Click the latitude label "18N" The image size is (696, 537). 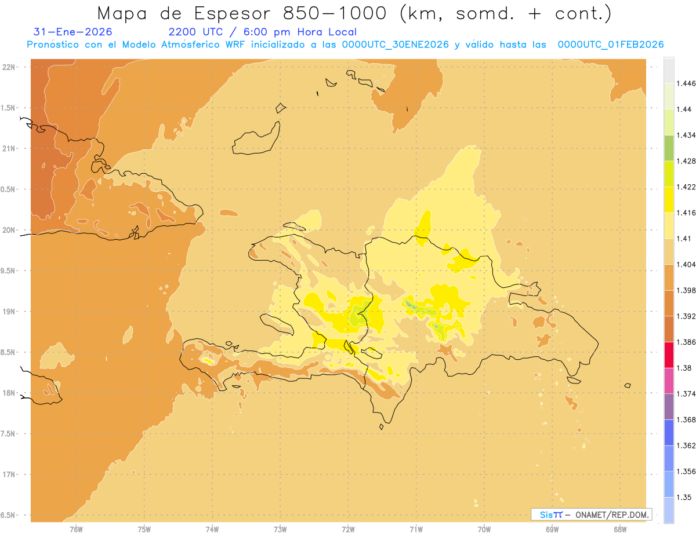[x=9, y=393]
